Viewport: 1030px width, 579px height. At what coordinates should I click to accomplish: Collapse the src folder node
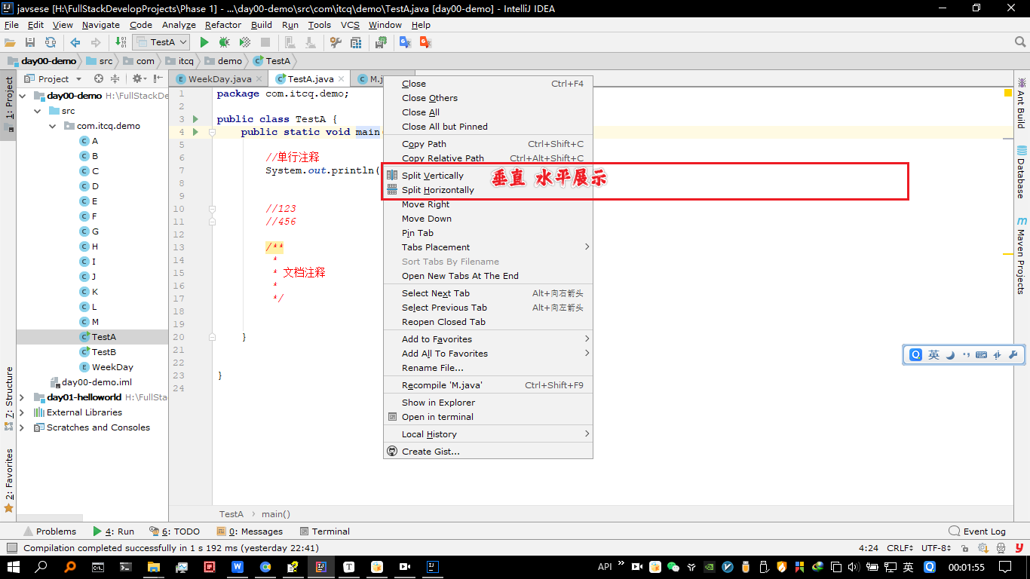(x=37, y=111)
